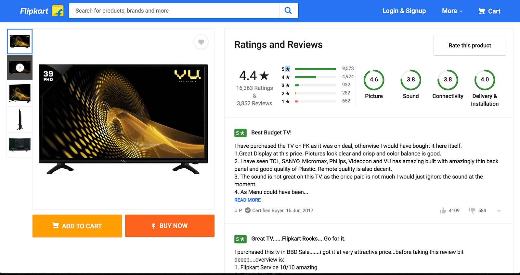
Task: Play the product video thumbnail
Action: click(x=20, y=67)
